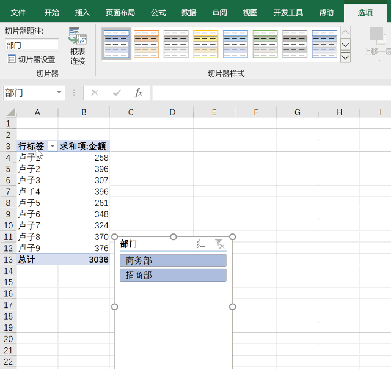Apply the orange slicer style
The height and width of the screenshot is (369, 391).
[146, 44]
